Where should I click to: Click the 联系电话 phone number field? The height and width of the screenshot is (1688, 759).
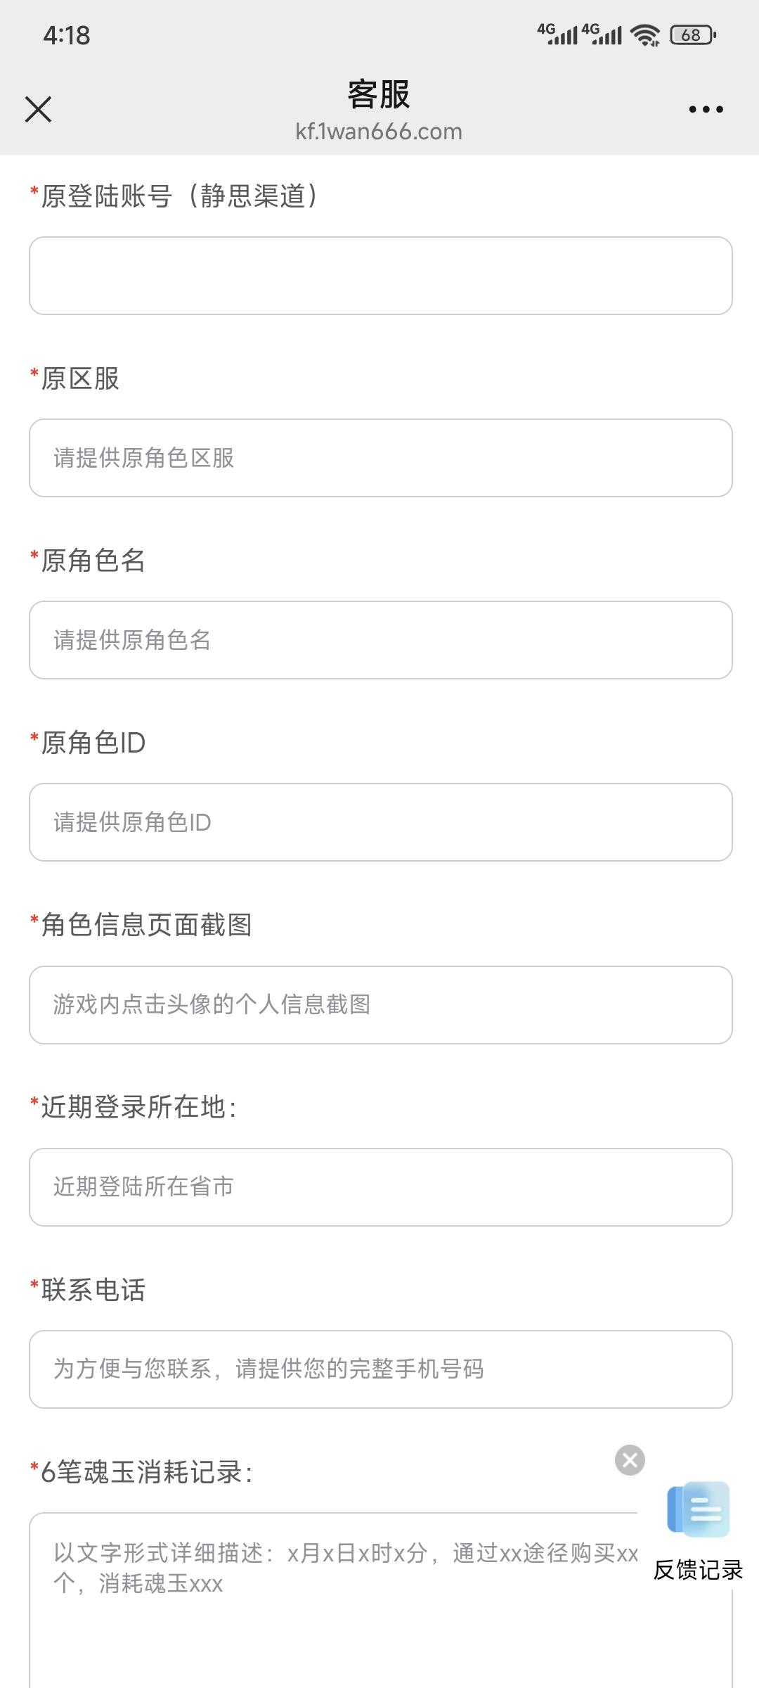[381, 1369]
